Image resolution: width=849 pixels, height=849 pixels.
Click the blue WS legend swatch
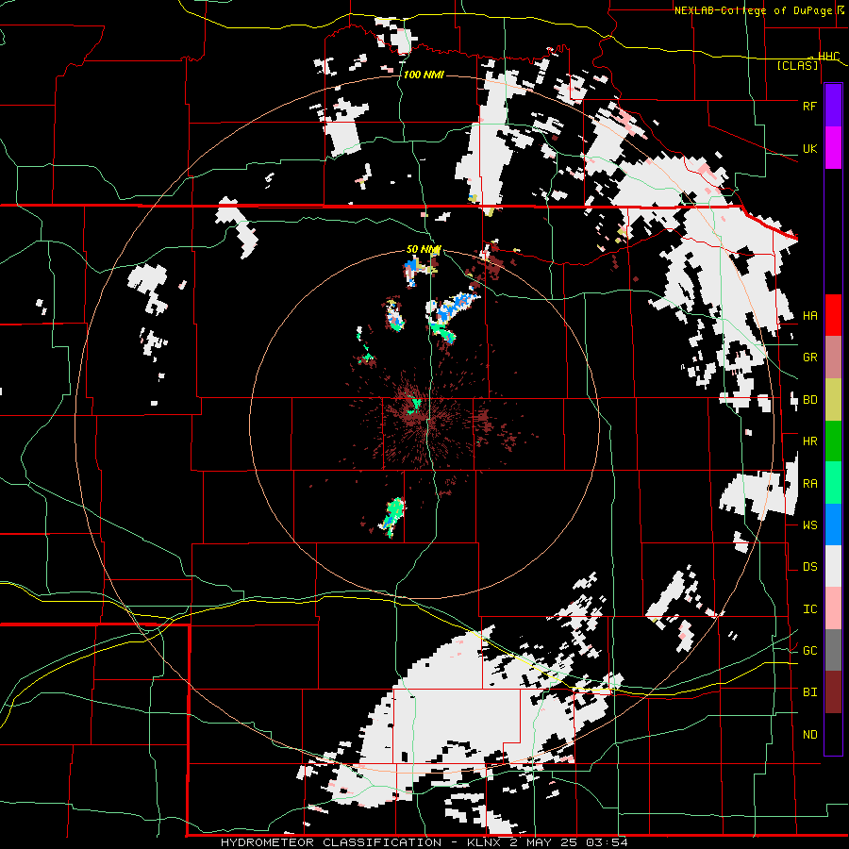pos(833,524)
